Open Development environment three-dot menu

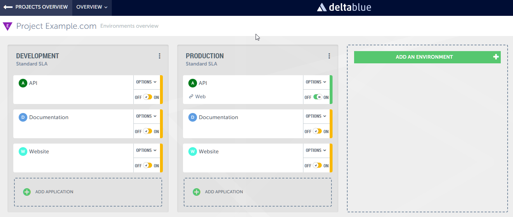tap(160, 56)
